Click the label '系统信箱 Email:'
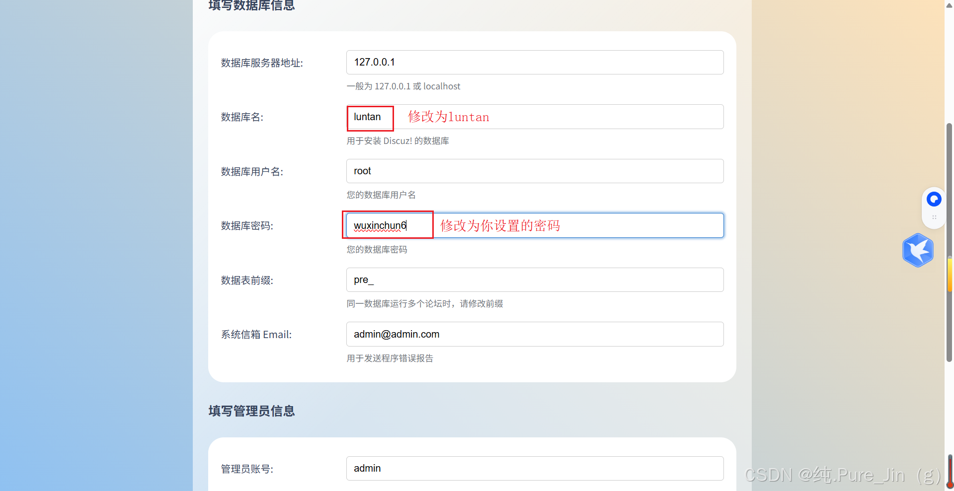The image size is (954, 491). point(256,335)
